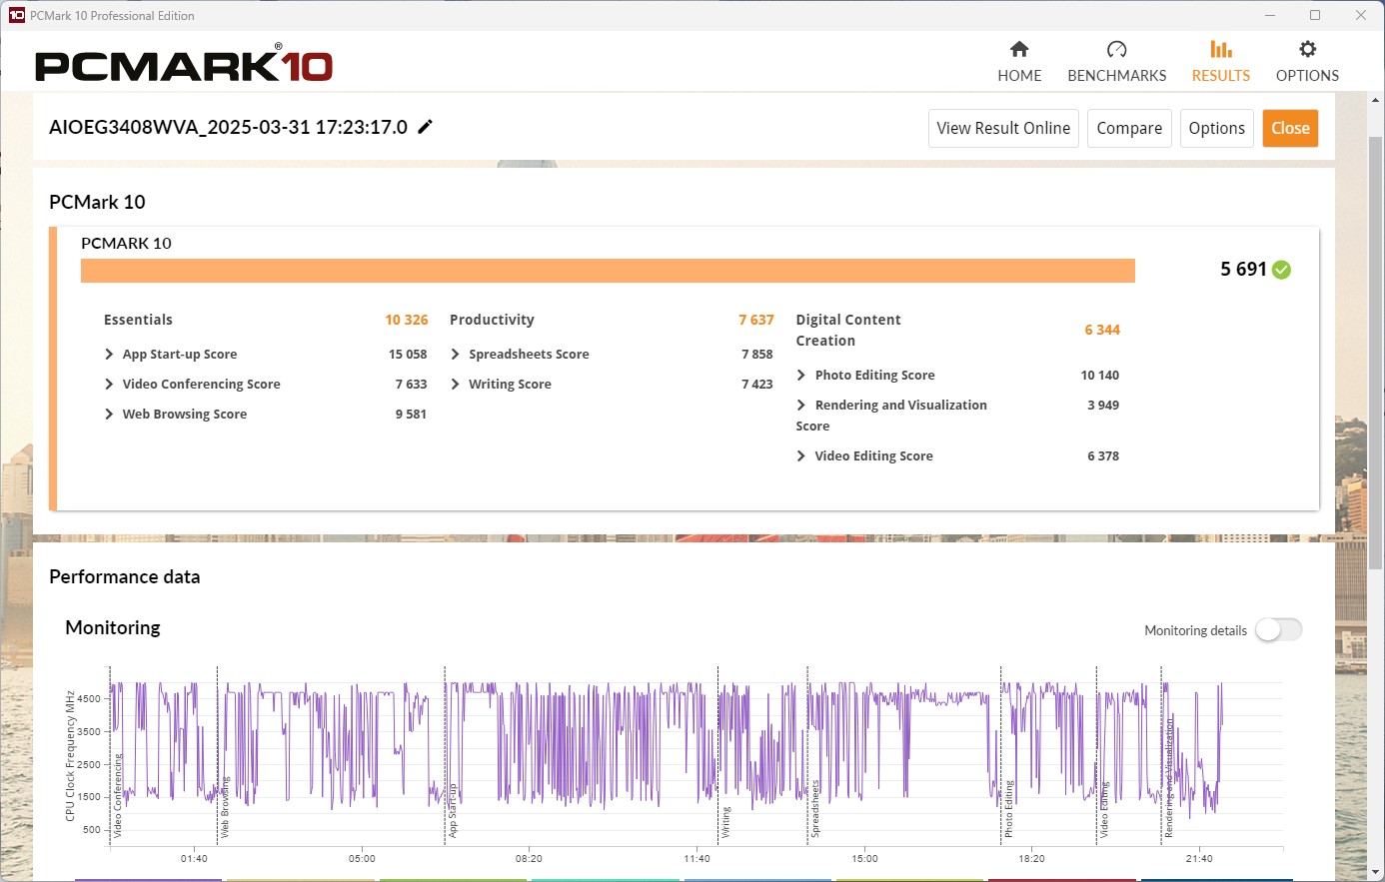Click the Video Editing marker in chart
1385x882 pixels.
(1104, 809)
